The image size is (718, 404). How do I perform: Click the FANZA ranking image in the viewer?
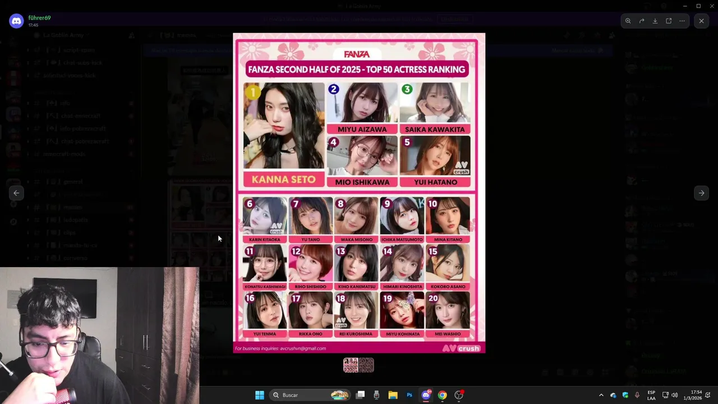(359, 193)
